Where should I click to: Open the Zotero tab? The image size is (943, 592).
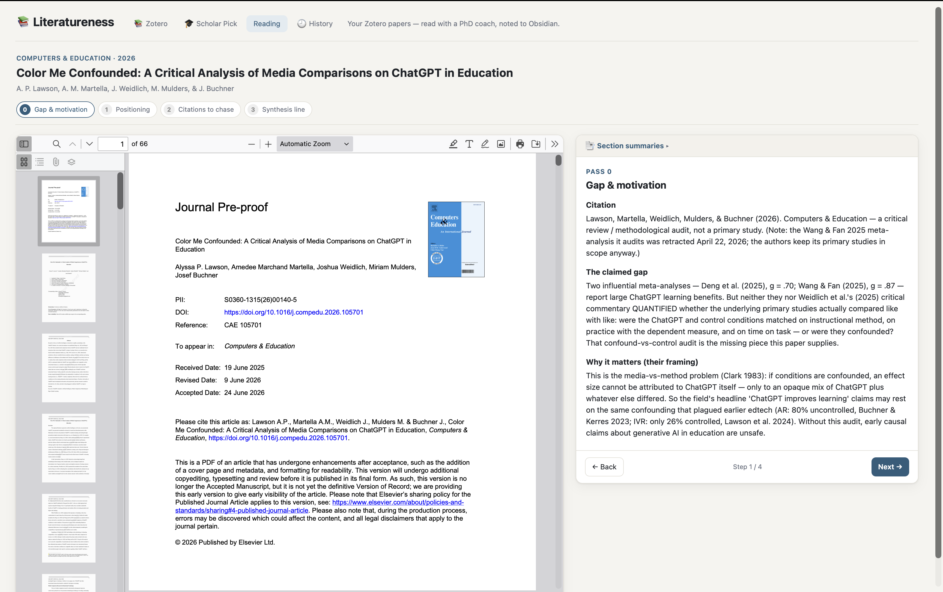[x=151, y=24]
